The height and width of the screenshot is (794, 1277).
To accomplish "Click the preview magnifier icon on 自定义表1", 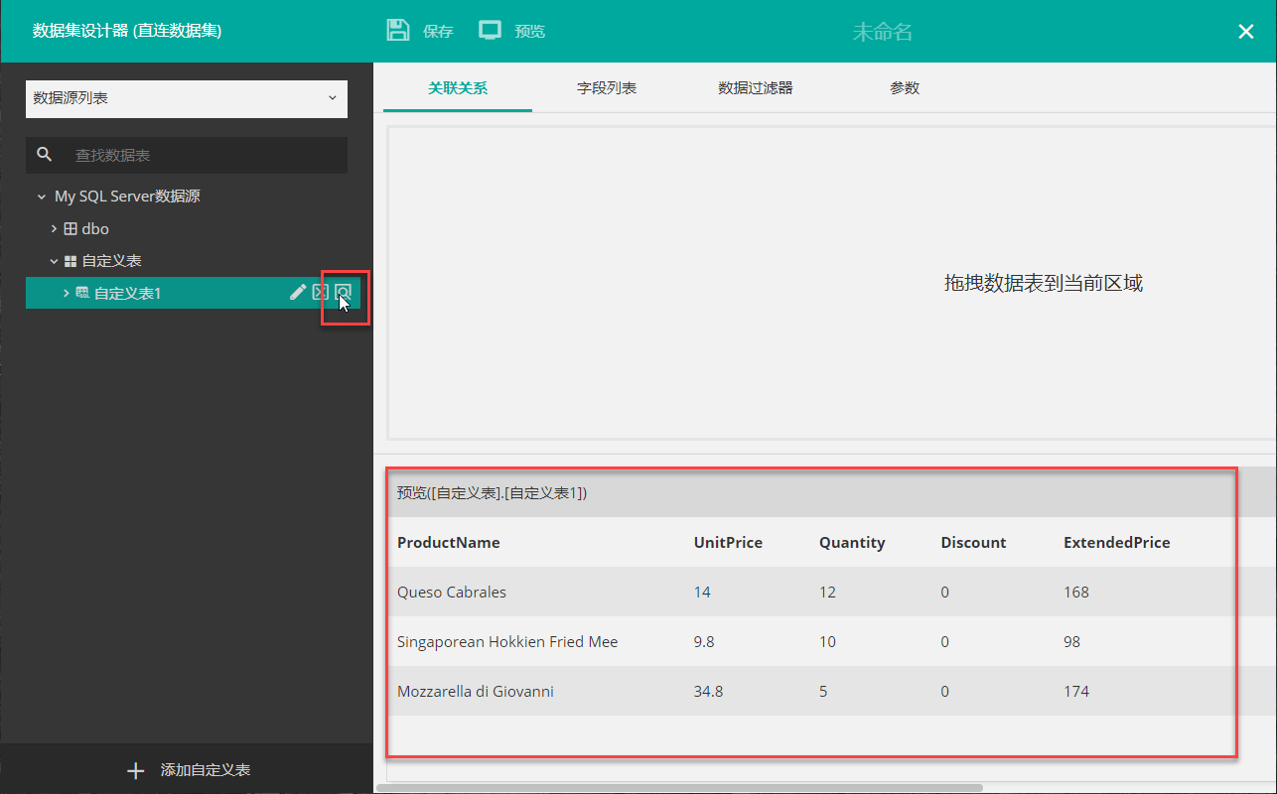I will tap(344, 292).
